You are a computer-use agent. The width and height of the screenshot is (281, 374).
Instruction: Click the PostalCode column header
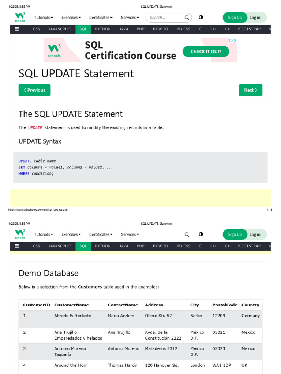click(225, 305)
